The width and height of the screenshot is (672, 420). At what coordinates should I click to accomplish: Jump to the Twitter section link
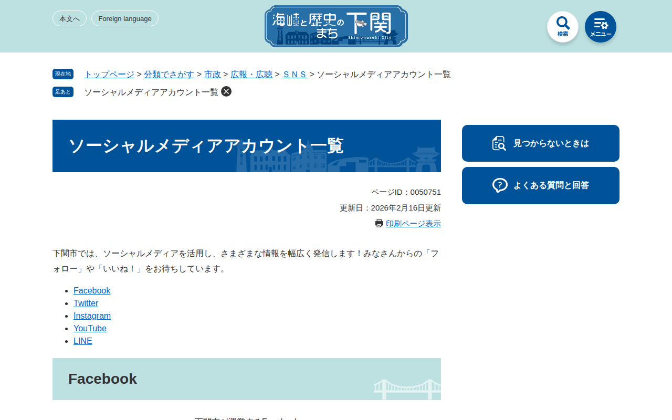tap(86, 303)
